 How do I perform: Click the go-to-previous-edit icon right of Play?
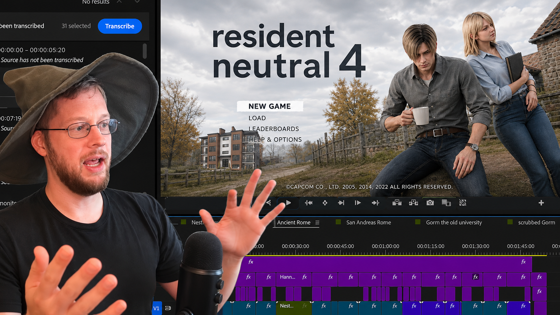click(x=308, y=203)
